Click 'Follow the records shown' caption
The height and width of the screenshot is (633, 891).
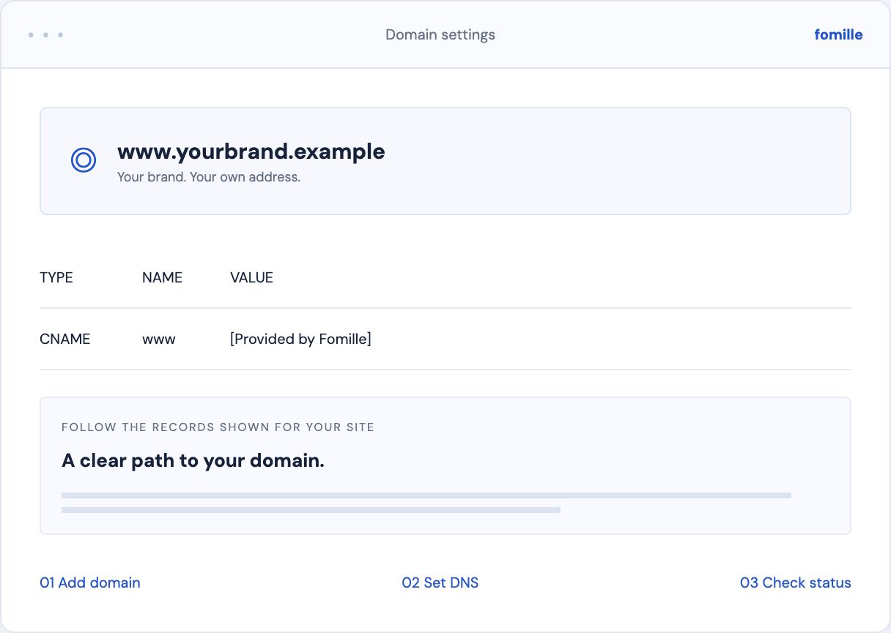(x=218, y=427)
